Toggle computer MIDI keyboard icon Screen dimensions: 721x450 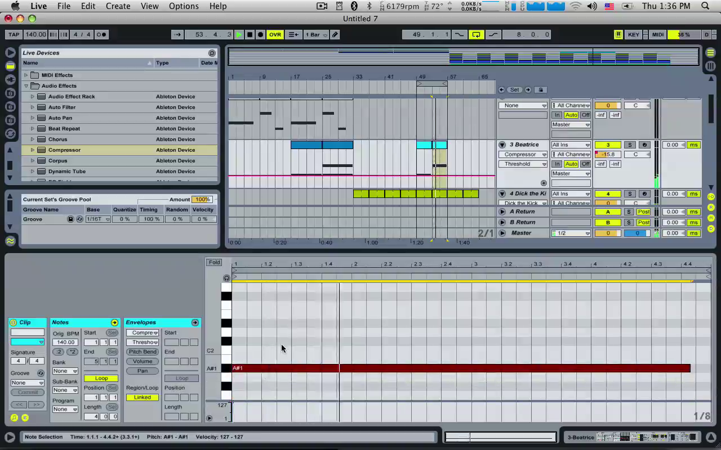pos(618,34)
